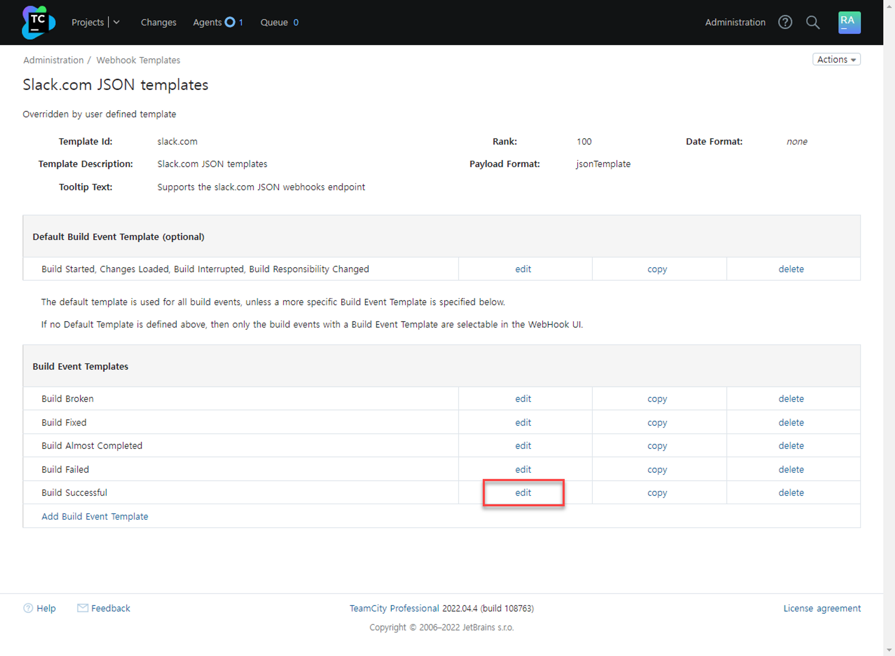Delete the Build Broken template
Image resolution: width=895 pixels, height=656 pixels.
[791, 398]
